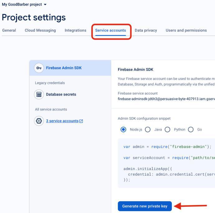The image size is (215, 213).
Task: Select Firebase Admin SDK in the sidebar
Action: [64, 68]
